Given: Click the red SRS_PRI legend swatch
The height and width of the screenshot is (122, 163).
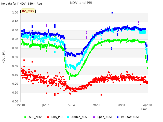Looking at the screenshot, I should pos(48,117).
